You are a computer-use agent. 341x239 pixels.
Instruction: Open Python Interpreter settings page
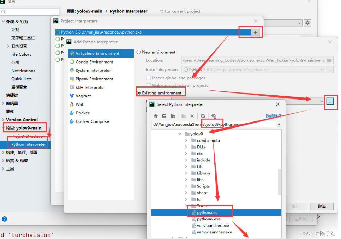(x=29, y=144)
